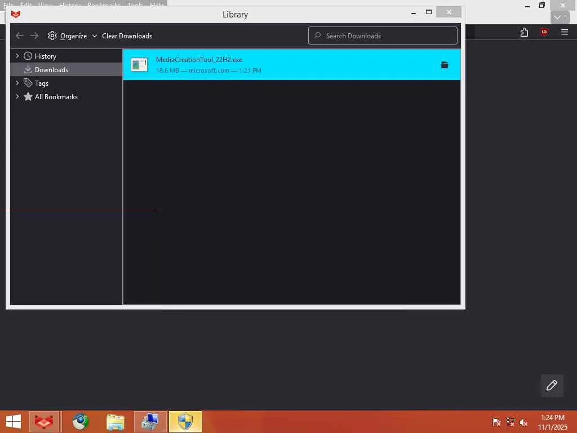Open browser Extensions puzzle icon
577x433 pixels.
tap(524, 32)
